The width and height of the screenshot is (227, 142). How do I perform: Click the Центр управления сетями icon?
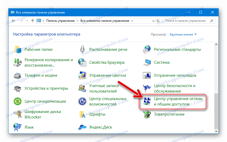147,101
